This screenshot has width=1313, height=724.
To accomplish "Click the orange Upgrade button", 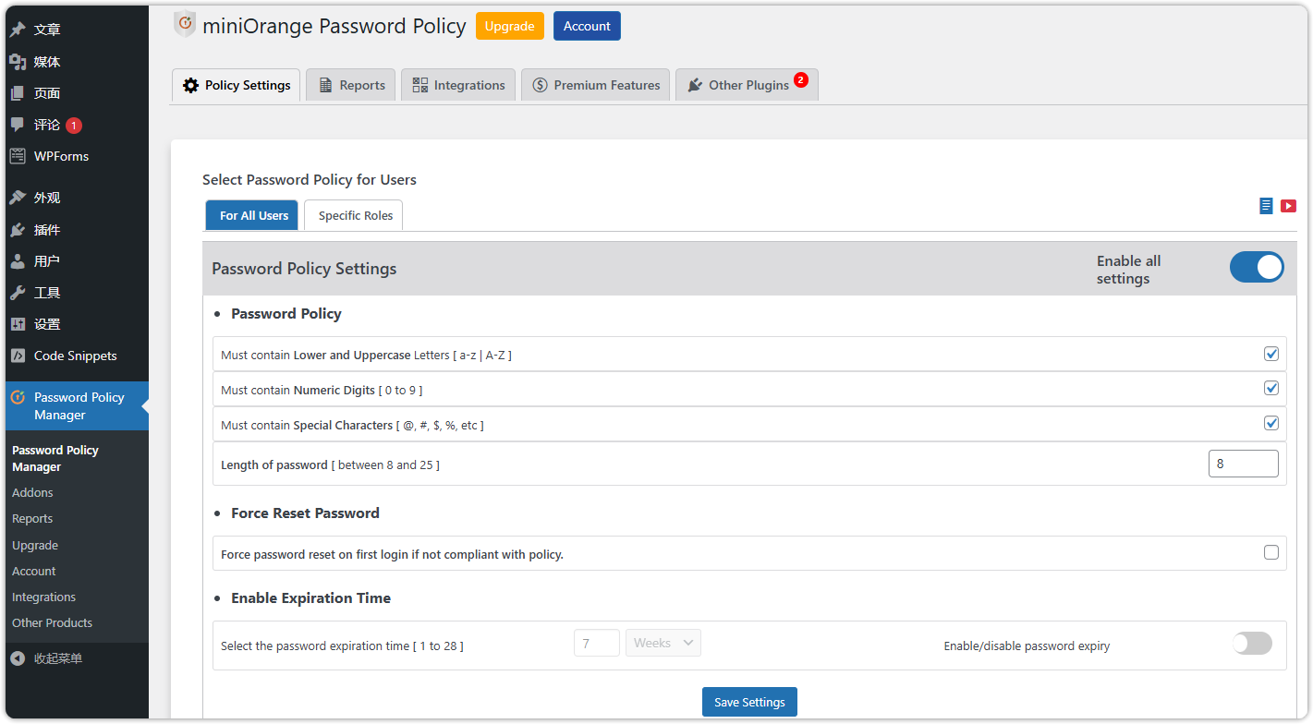I will [510, 26].
